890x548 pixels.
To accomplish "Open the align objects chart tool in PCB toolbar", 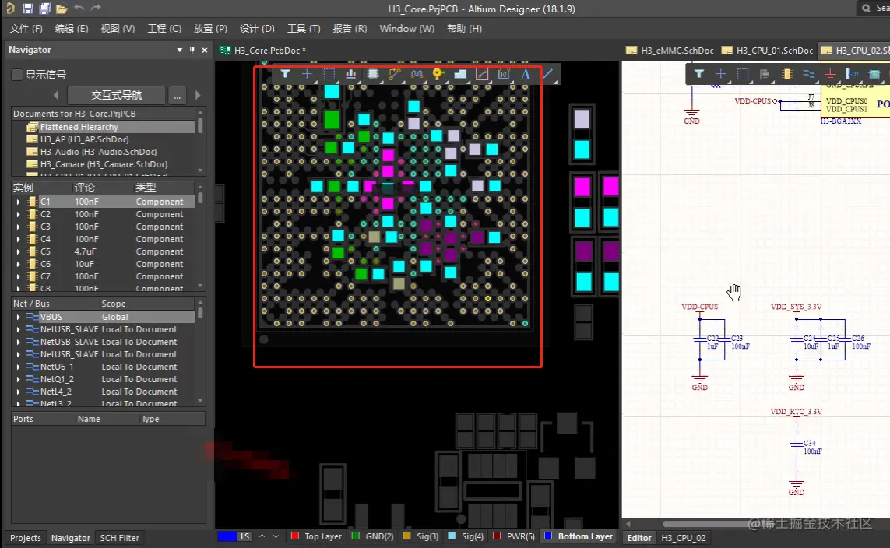I will [351, 75].
